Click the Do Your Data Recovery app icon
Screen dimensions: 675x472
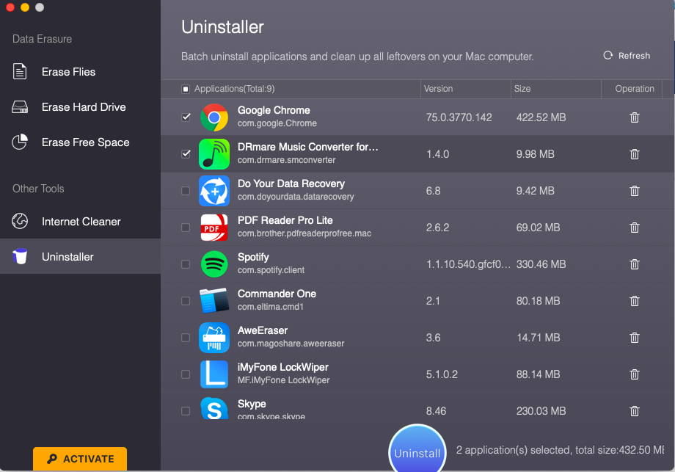point(214,190)
